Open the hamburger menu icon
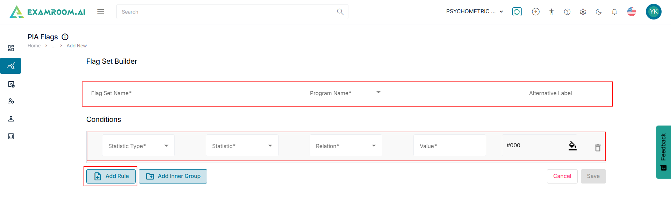 (101, 12)
